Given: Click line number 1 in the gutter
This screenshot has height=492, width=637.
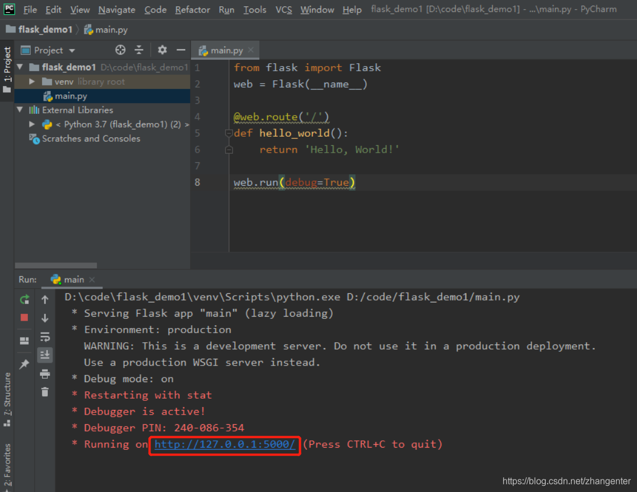Looking at the screenshot, I should (198, 68).
